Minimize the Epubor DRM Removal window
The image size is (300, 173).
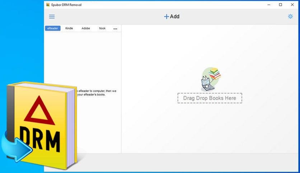[x=269, y=5]
